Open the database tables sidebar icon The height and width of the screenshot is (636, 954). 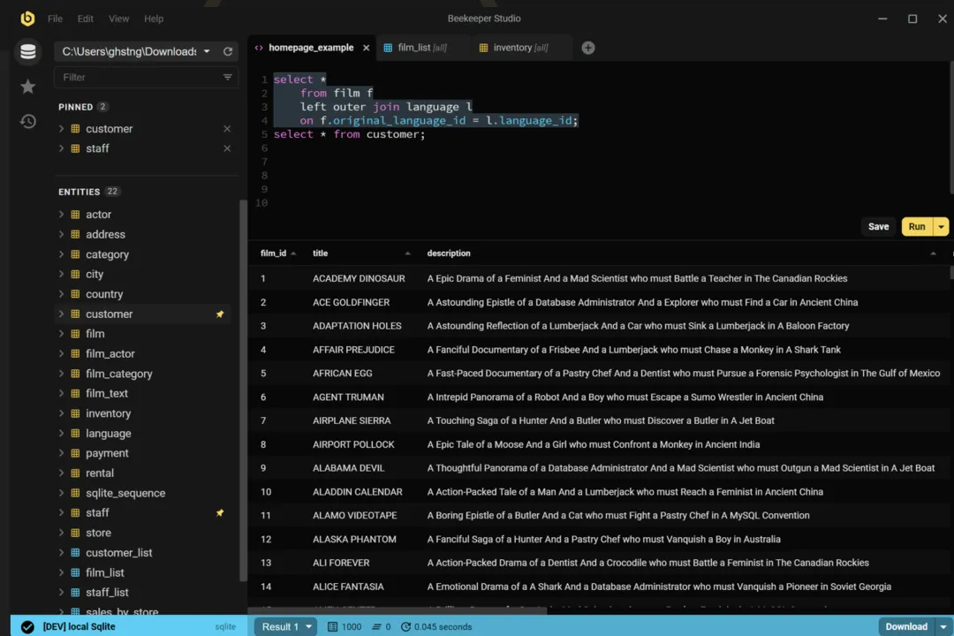point(27,51)
